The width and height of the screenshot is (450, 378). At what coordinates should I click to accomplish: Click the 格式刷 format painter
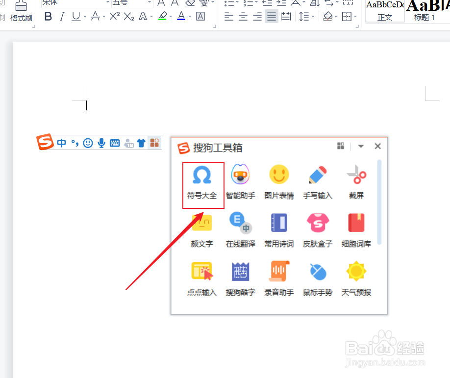click(21, 11)
